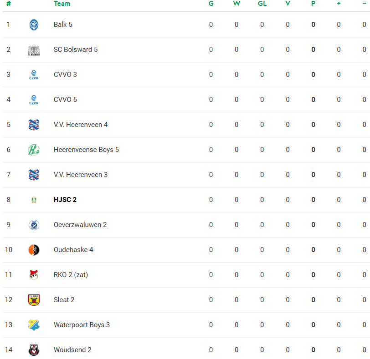Select the P points column header
370x359 pixels.
tap(313, 4)
